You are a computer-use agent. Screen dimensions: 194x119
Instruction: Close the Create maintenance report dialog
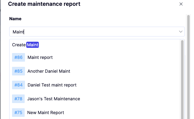pyautogui.click(x=181, y=4)
